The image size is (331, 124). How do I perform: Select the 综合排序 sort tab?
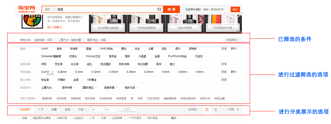coord(25,109)
